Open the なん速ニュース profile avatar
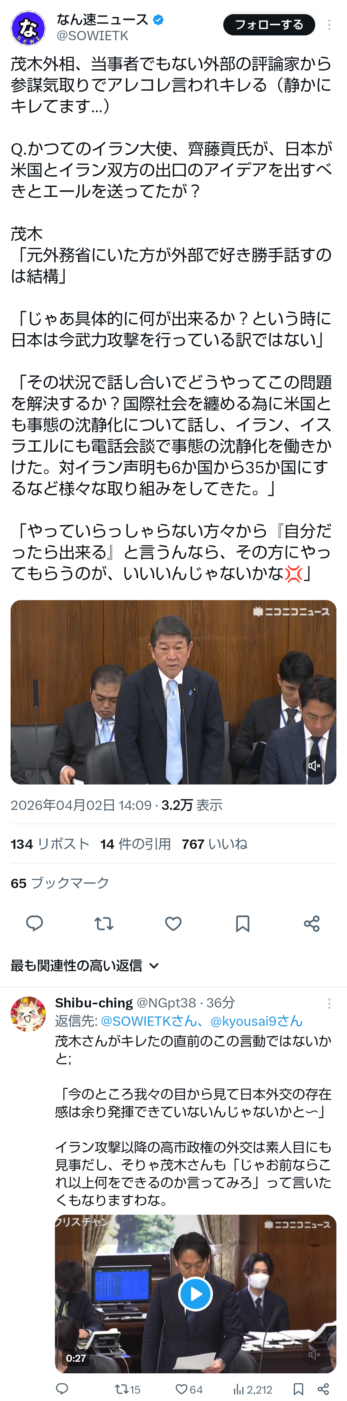347x1401 pixels. 28,28
